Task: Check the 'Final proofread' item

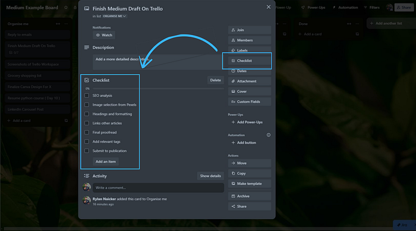Action: pyautogui.click(x=87, y=132)
